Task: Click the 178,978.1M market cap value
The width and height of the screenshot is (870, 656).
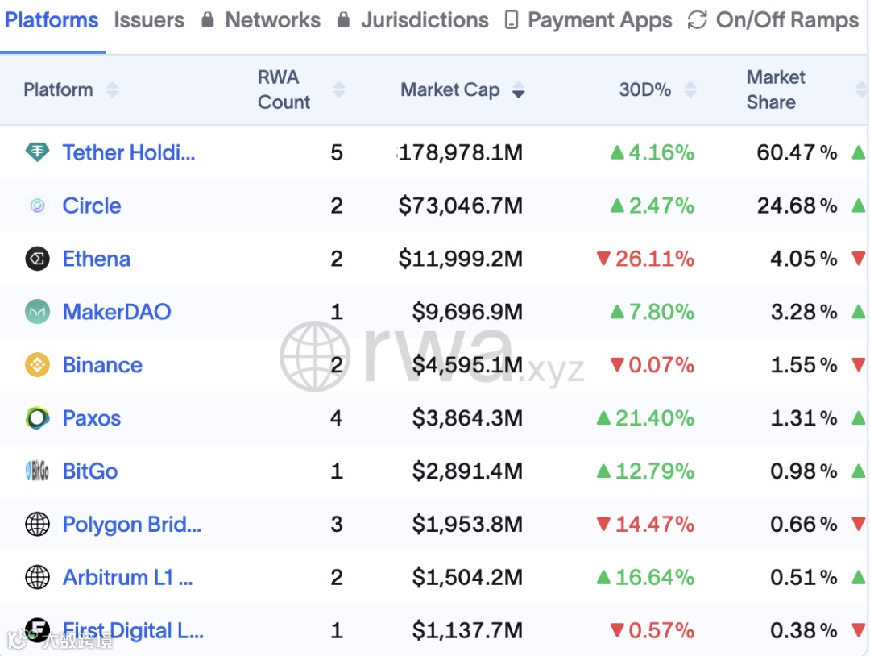Action: click(x=460, y=152)
